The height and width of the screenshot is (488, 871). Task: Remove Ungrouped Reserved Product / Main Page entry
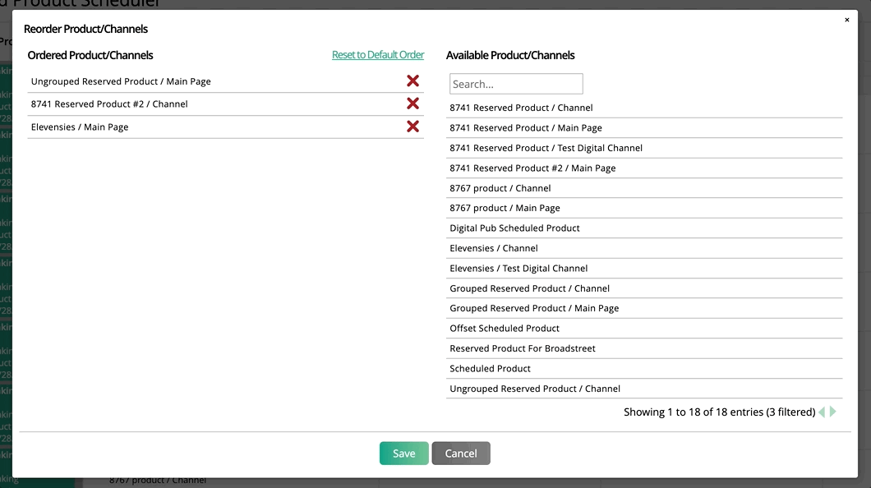coord(412,81)
